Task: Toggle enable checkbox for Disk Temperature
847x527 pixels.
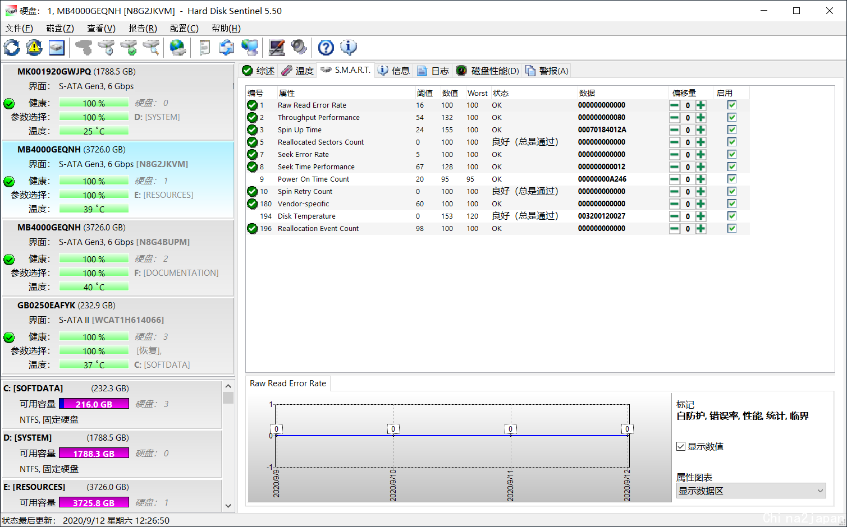Action: [732, 216]
